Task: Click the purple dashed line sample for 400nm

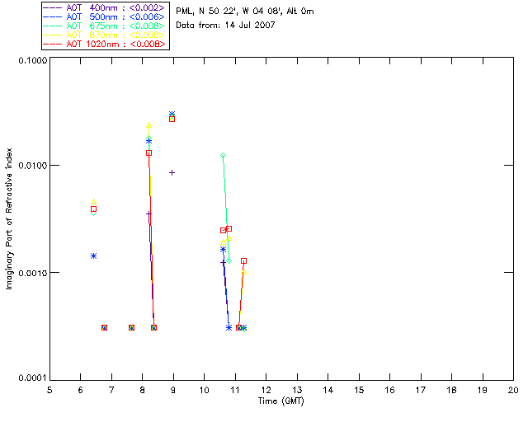Action: tap(53, 7)
